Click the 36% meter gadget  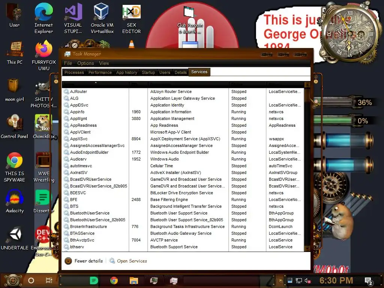[344, 102]
